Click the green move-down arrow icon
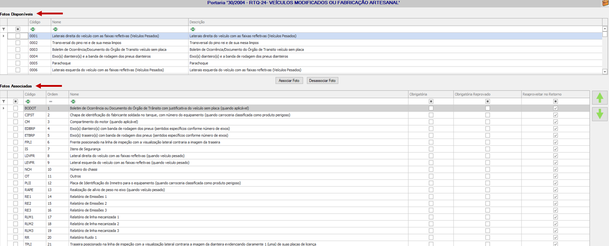 coord(599,114)
